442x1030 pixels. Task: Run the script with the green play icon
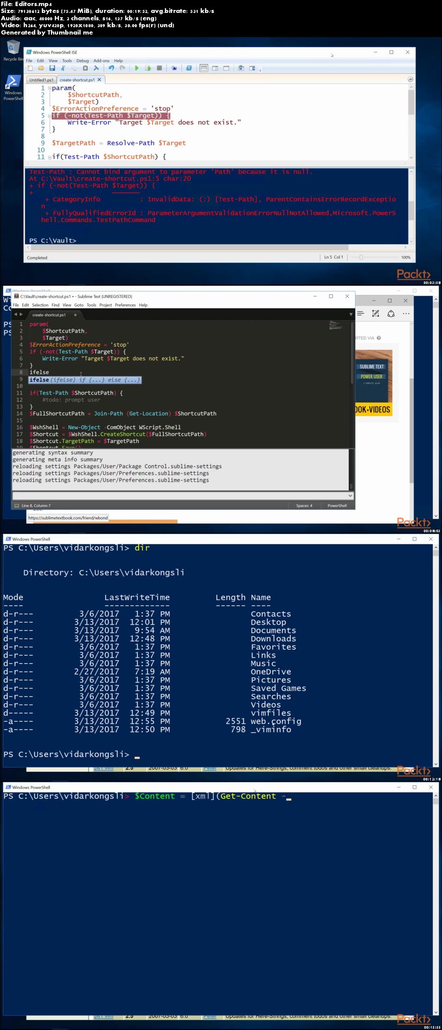point(137,68)
